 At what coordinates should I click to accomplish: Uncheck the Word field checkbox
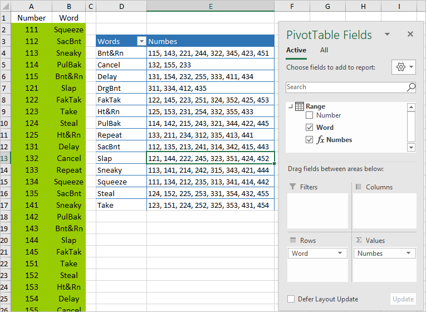[309, 128]
